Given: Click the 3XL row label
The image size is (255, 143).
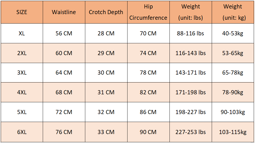Looking at the screenshot, I should pos(22,73).
